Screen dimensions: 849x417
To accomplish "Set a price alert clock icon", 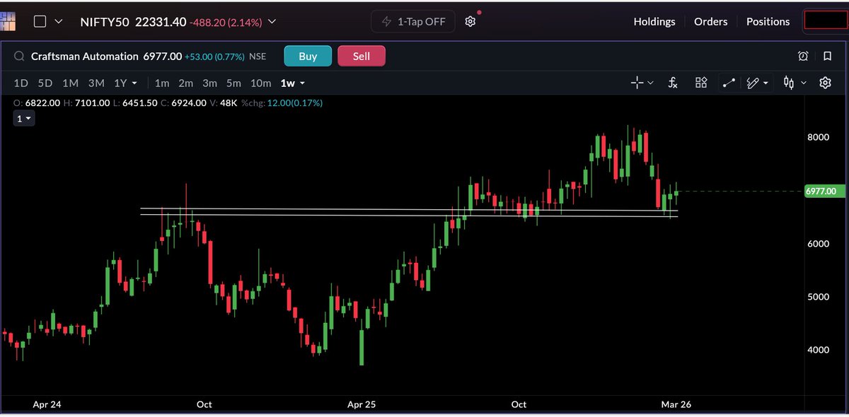I will click(803, 57).
